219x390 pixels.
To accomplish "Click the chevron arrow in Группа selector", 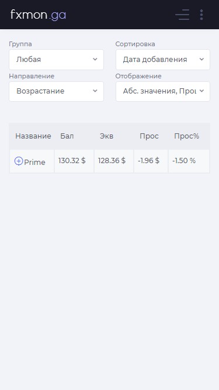I will click(x=95, y=59).
